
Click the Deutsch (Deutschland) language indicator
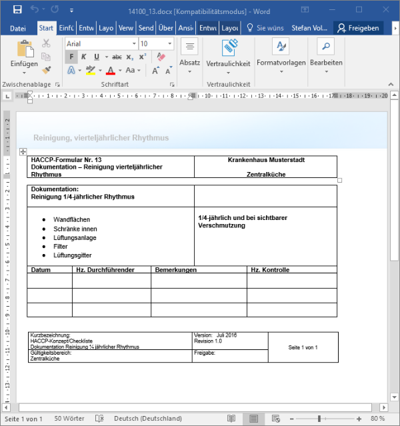coord(147,419)
